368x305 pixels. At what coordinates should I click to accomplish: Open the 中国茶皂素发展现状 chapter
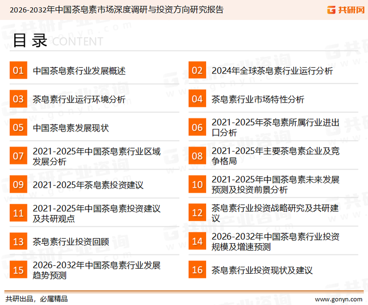click(x=71, y=128)
